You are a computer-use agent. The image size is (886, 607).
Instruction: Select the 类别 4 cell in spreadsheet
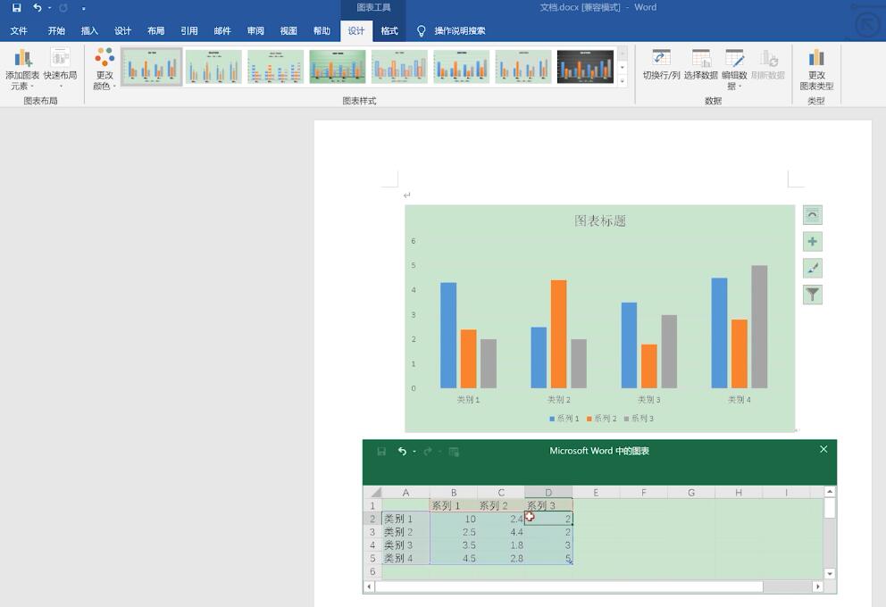405,558
